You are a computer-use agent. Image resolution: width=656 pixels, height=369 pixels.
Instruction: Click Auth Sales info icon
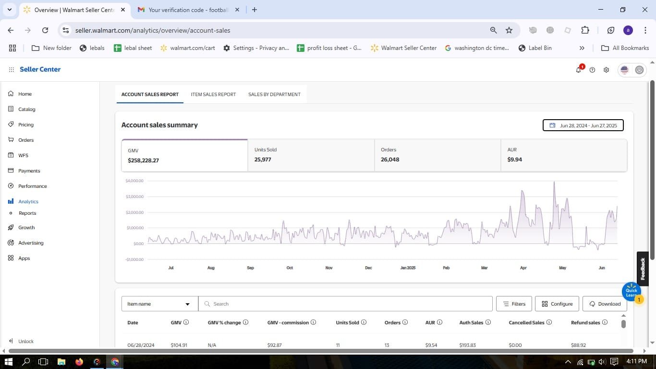[x=488, y=322]
